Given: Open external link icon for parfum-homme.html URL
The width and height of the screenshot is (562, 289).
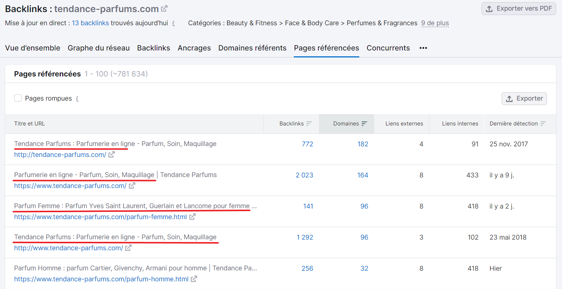Looking at the screenshot, I should pyautogui.click(x=194, y=279).
